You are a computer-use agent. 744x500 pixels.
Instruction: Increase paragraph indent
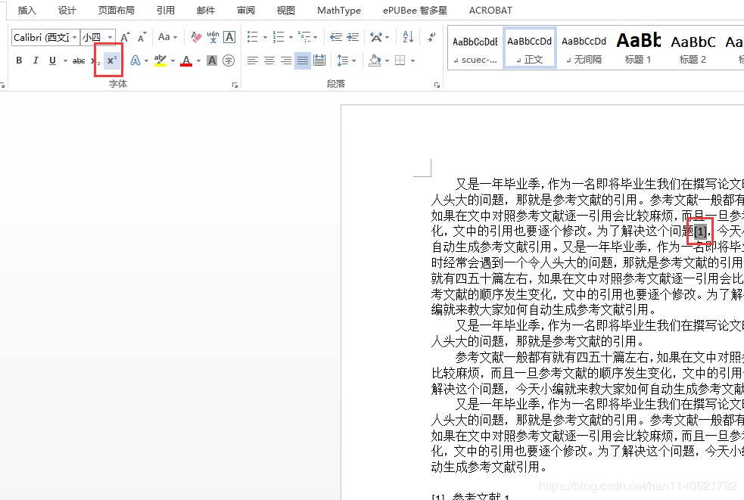click(353, 37)
